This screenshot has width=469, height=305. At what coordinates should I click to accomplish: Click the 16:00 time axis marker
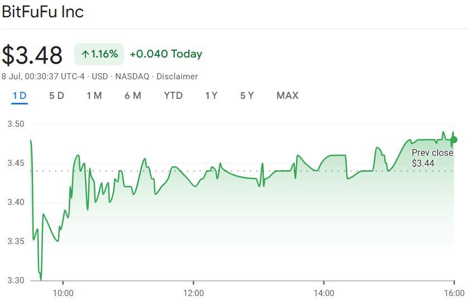[454, 293]
